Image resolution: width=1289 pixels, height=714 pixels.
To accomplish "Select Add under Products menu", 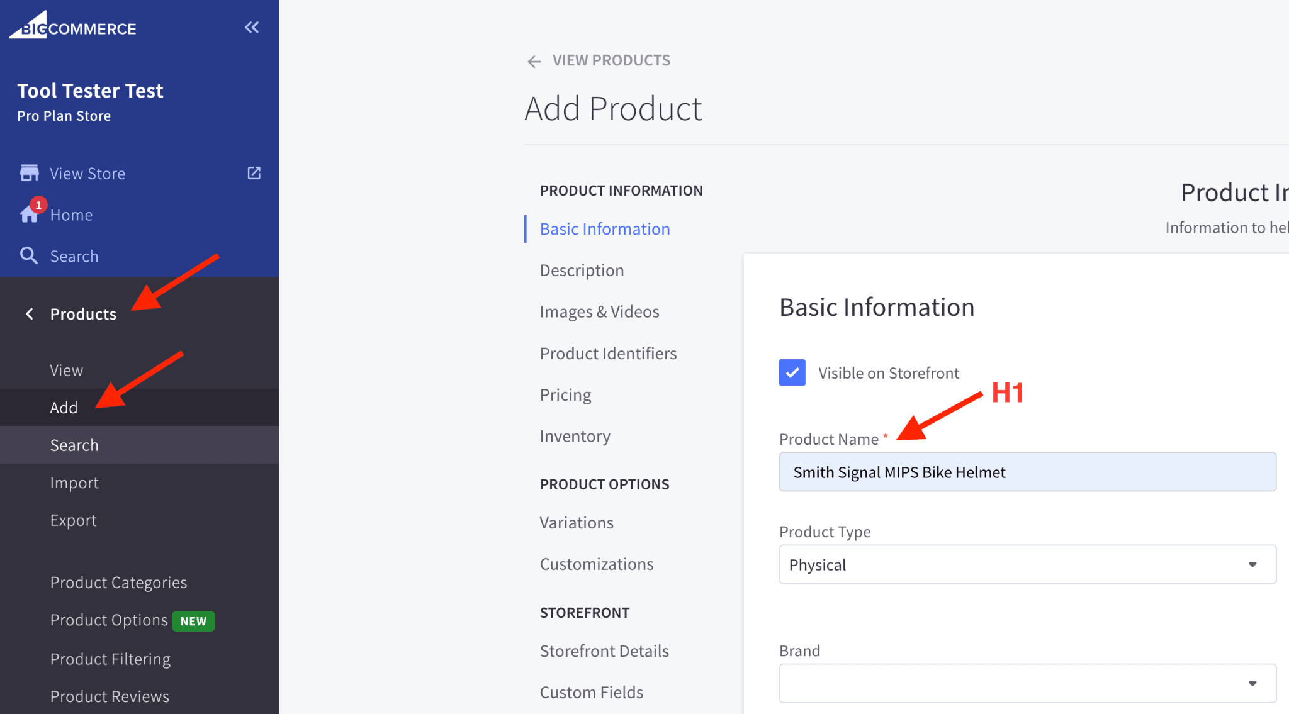I will coord(64,408).
